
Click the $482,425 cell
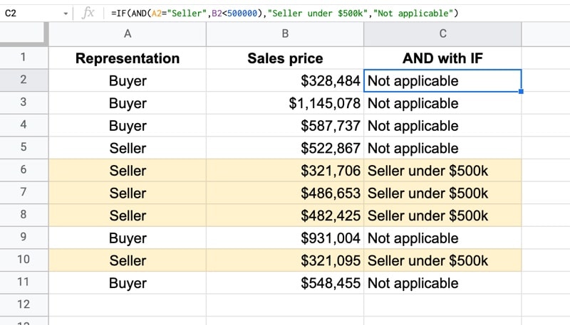285,215
